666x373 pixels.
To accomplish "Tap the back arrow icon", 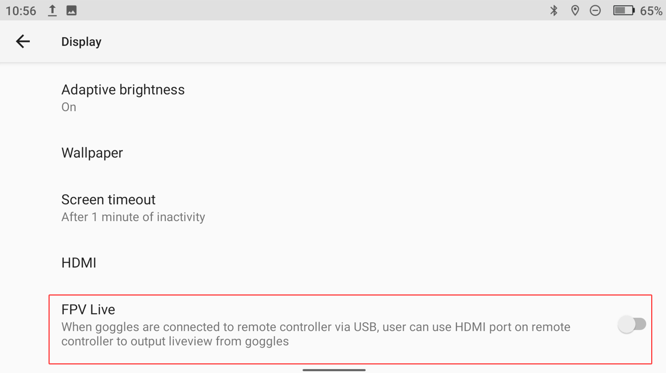I will coord(23,42).
